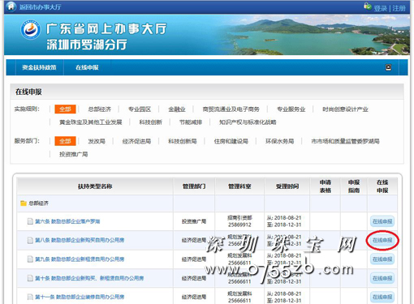
Task: Filter 实施细则 by 专业服务业
Action: click(291, 109)
